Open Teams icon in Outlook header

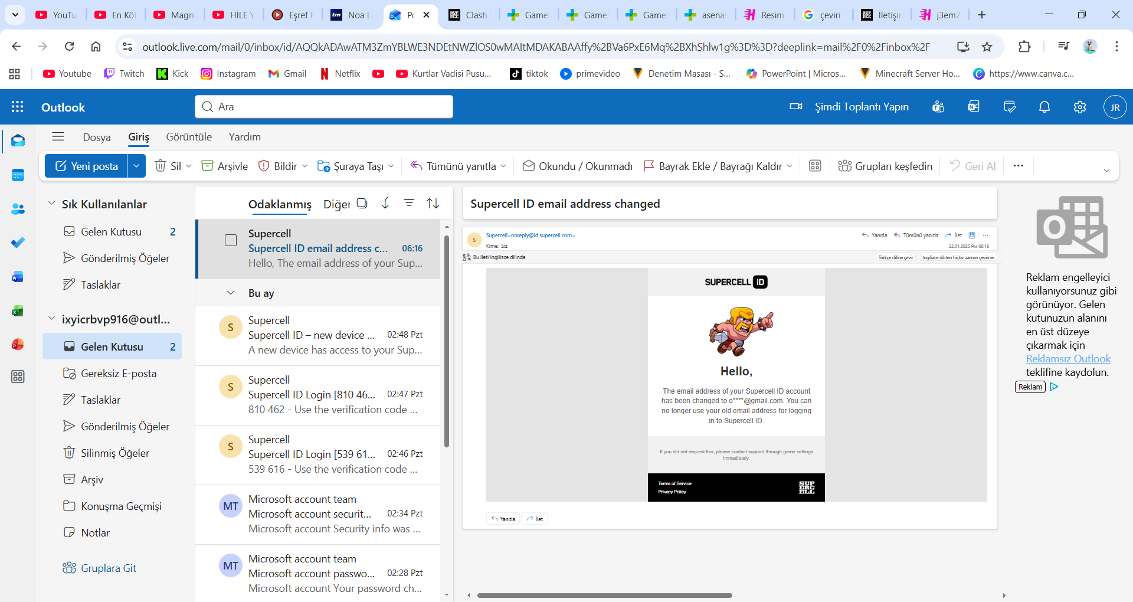click(938, 107)
